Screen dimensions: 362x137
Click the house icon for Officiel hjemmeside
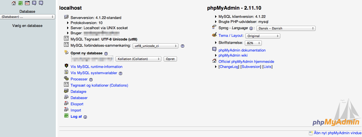(214, 61)
